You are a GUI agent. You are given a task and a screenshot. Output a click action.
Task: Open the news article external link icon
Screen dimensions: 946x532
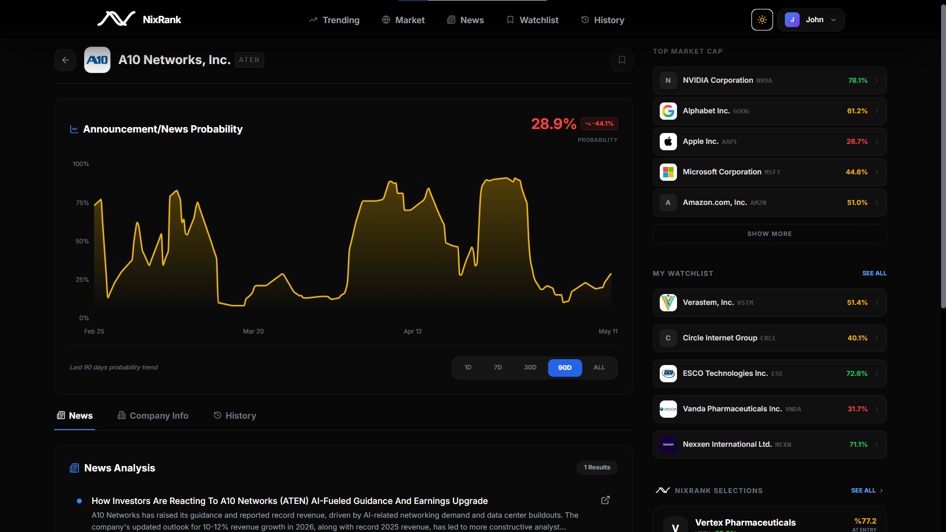point(606,500)
